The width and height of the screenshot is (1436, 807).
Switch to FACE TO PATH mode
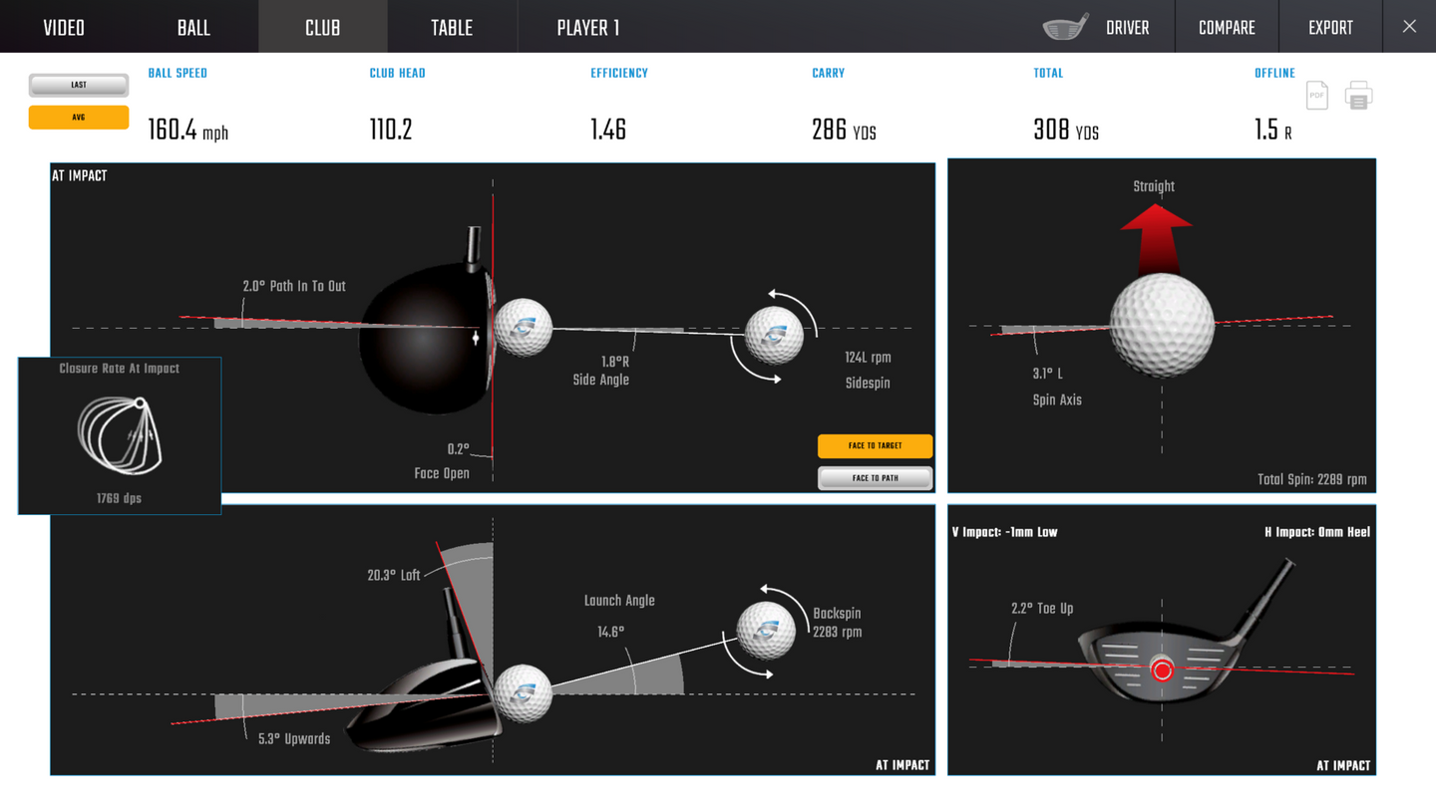click(875, 478)
